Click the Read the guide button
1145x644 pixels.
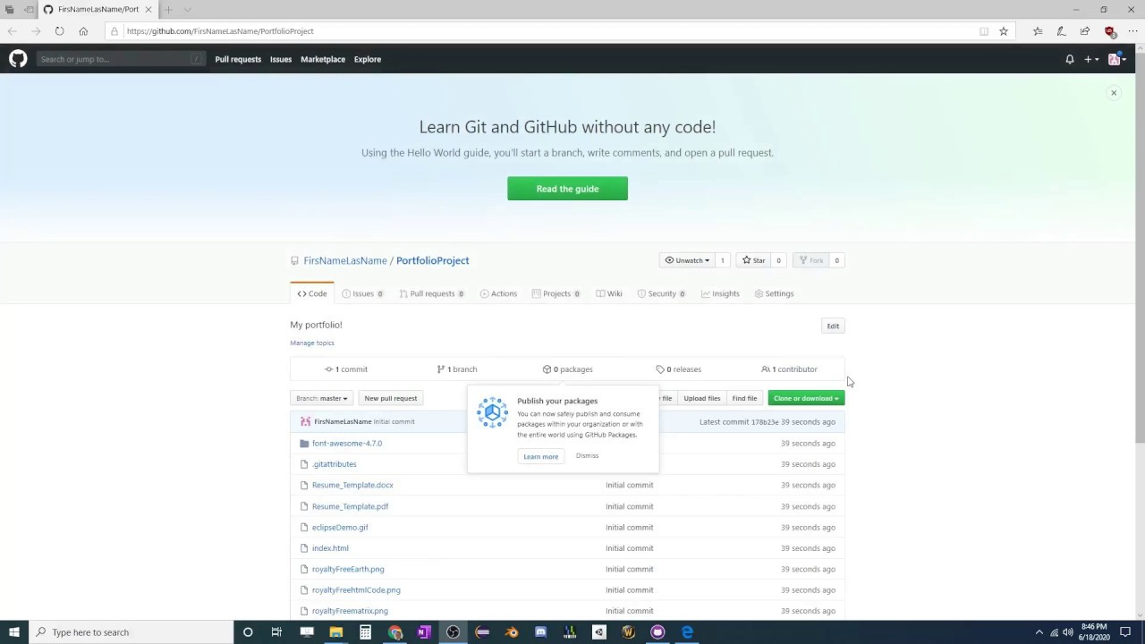(x=567, y=189)
